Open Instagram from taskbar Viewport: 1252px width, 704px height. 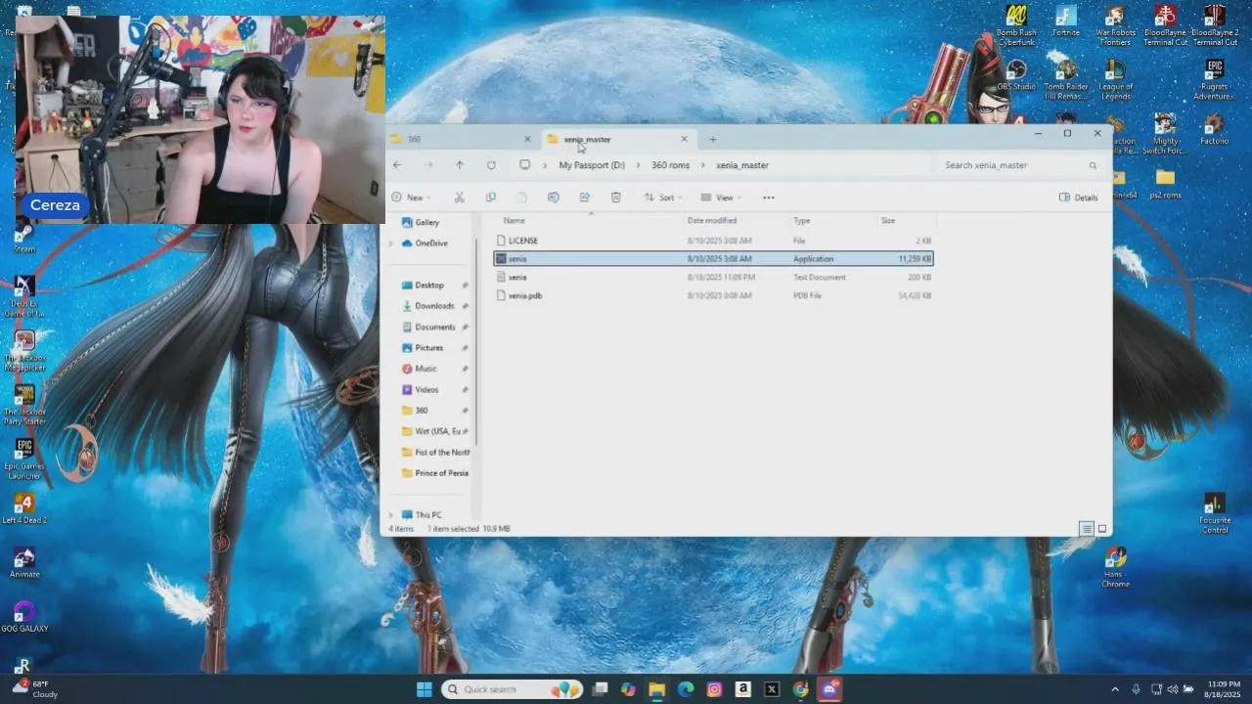(x=714, y=689)
